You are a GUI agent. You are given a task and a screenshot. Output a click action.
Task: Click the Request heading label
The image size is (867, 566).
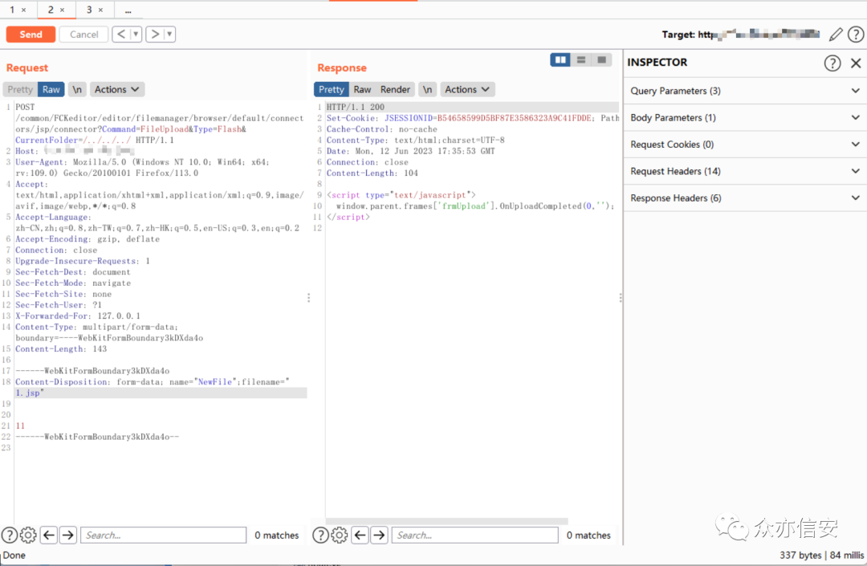(27, 67)
